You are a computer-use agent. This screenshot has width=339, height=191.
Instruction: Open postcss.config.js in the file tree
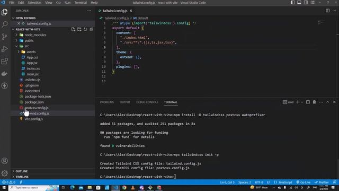(x=37, y=108)
